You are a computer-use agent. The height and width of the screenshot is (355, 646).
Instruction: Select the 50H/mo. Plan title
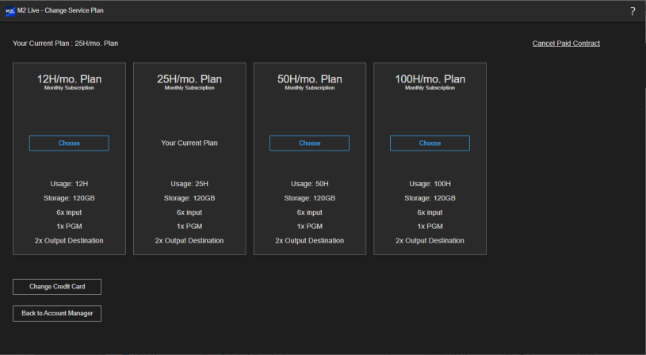coord(310,79)
